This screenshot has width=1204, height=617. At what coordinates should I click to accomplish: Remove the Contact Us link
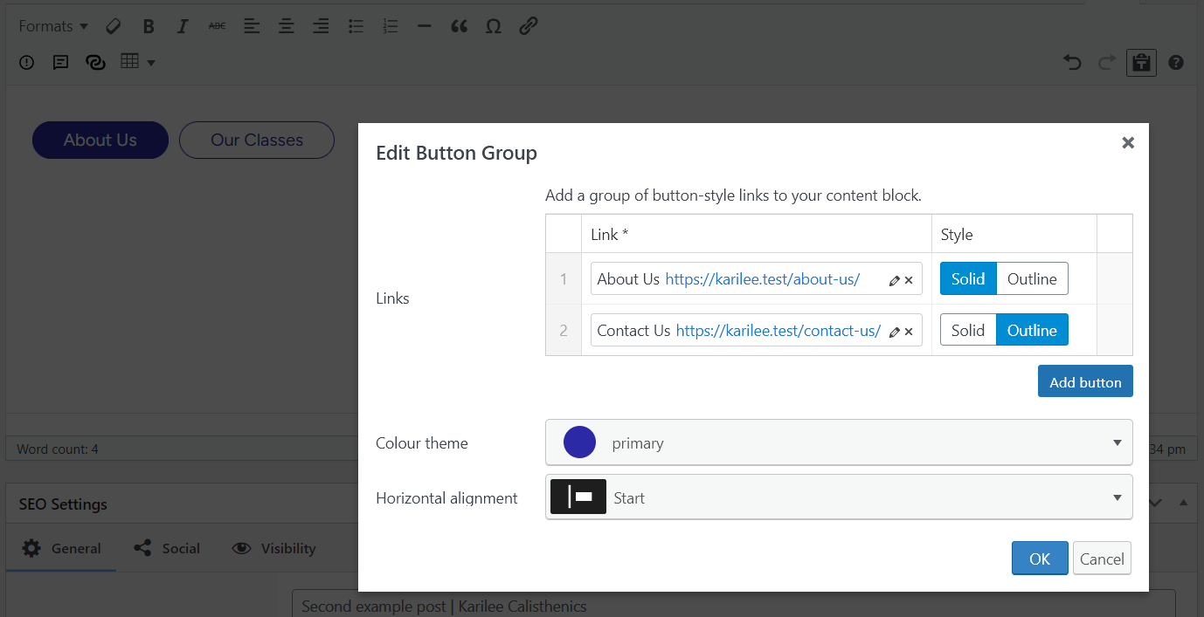pyautogui.click(x=909, y=332)
